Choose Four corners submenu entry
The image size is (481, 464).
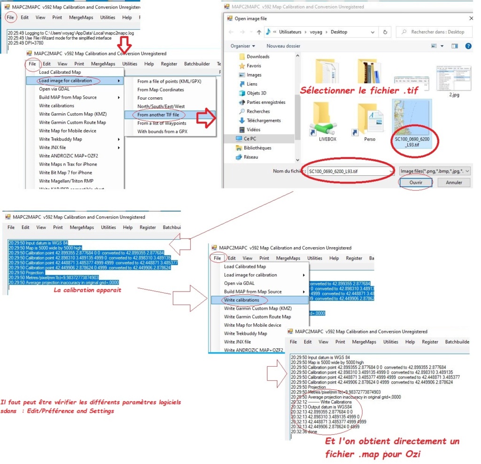pyautogui.click(x=150, y=98)
